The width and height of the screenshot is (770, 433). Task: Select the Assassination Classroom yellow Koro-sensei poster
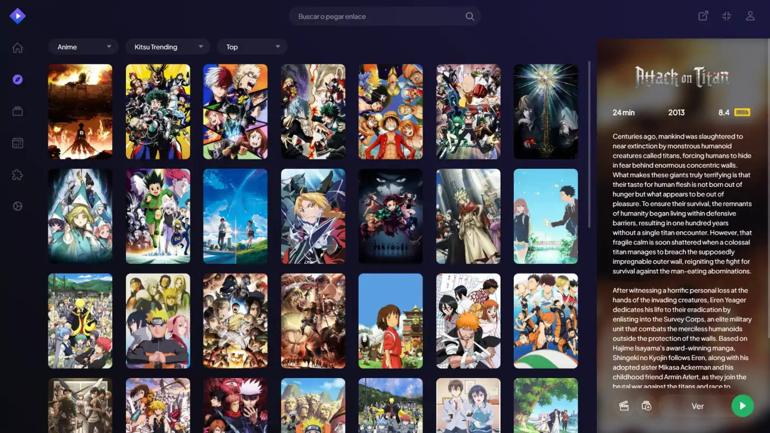pos(80,321)
